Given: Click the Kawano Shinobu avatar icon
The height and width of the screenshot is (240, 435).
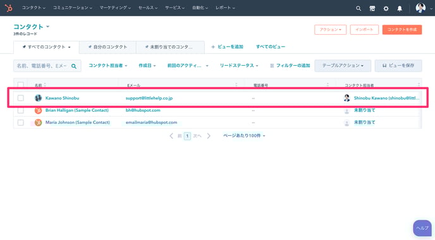Looking at the screenshot, I should [x=39, y=98].
